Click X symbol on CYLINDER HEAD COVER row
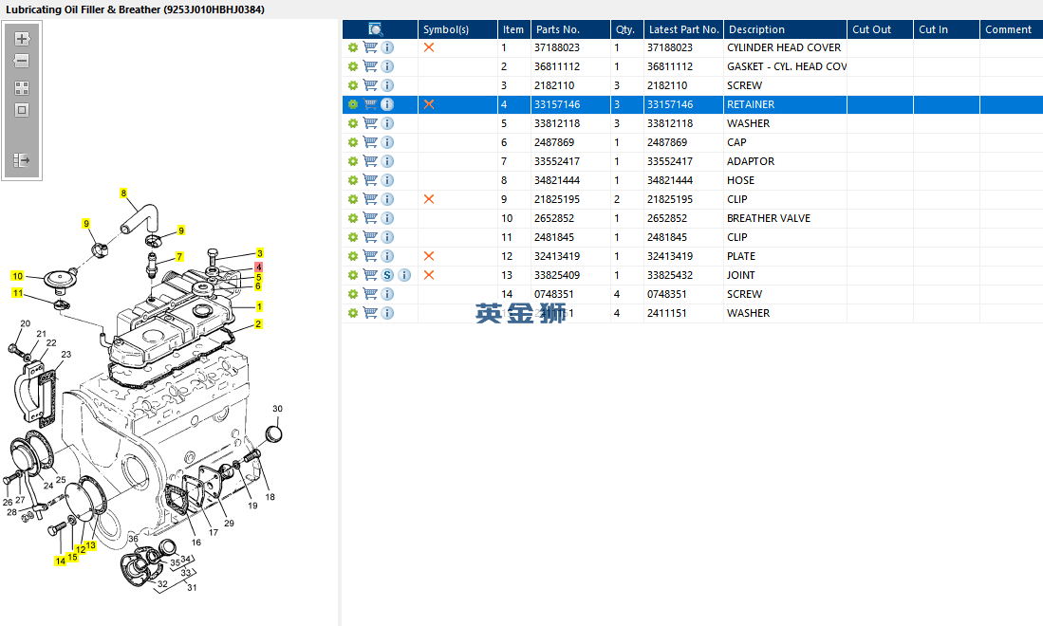1043x626 pixels. point(429,47)
